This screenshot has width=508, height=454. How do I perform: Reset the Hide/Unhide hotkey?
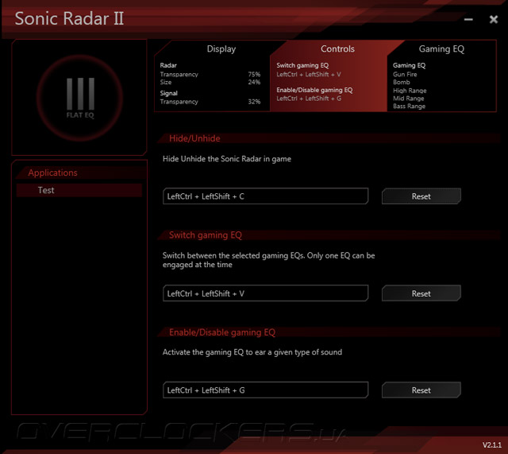(x=421, y=196)
